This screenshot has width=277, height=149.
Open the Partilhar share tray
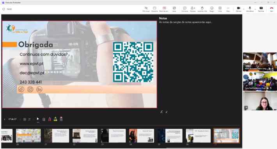coord(261,9)
